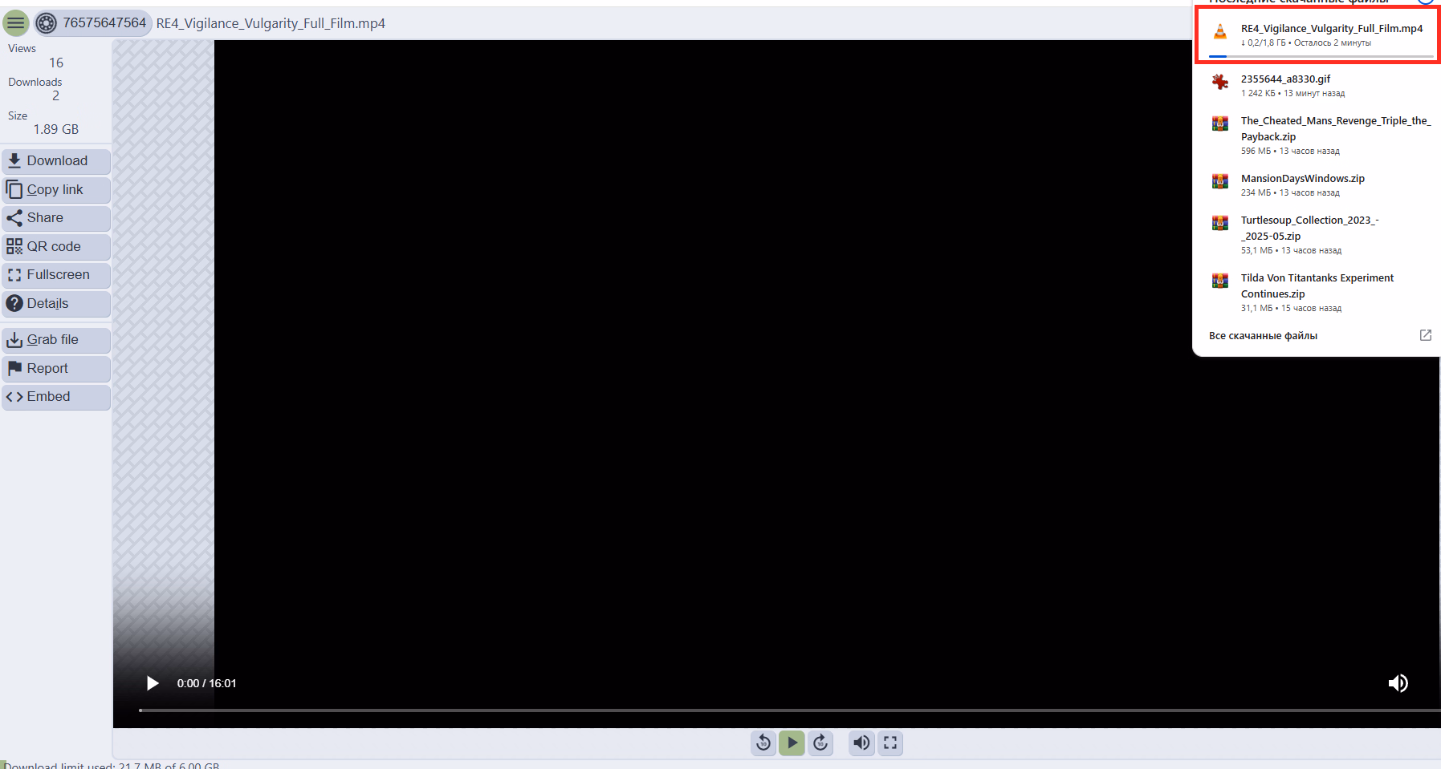Click the Downloads count '2'
The height and width of the screenshot is (769, 1441).
click(x=55, y=95)
